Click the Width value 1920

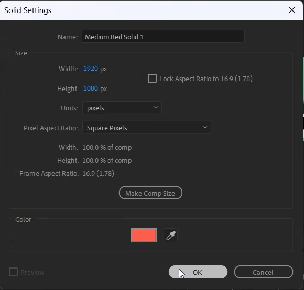click(x=91, y=69)
